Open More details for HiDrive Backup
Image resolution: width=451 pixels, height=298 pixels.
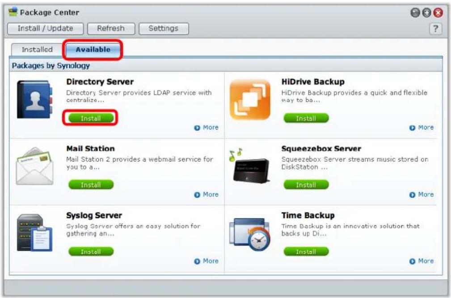point(421,128)
